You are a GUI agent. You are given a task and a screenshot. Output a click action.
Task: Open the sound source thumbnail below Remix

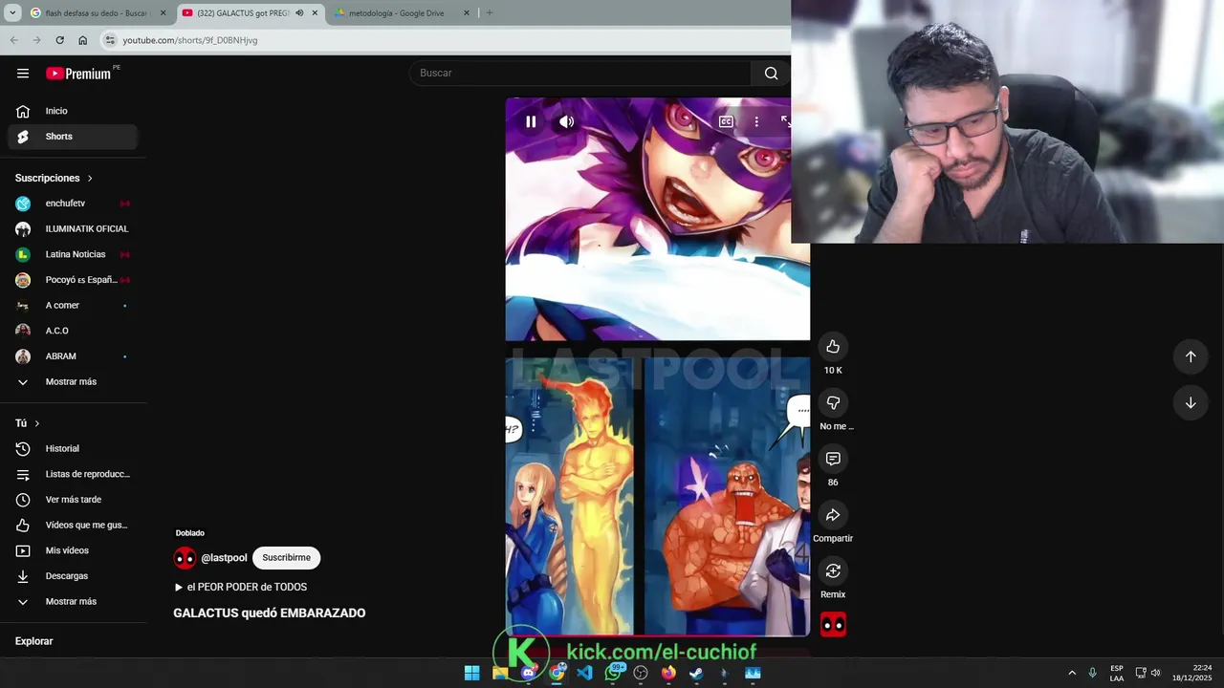point(833,625)
